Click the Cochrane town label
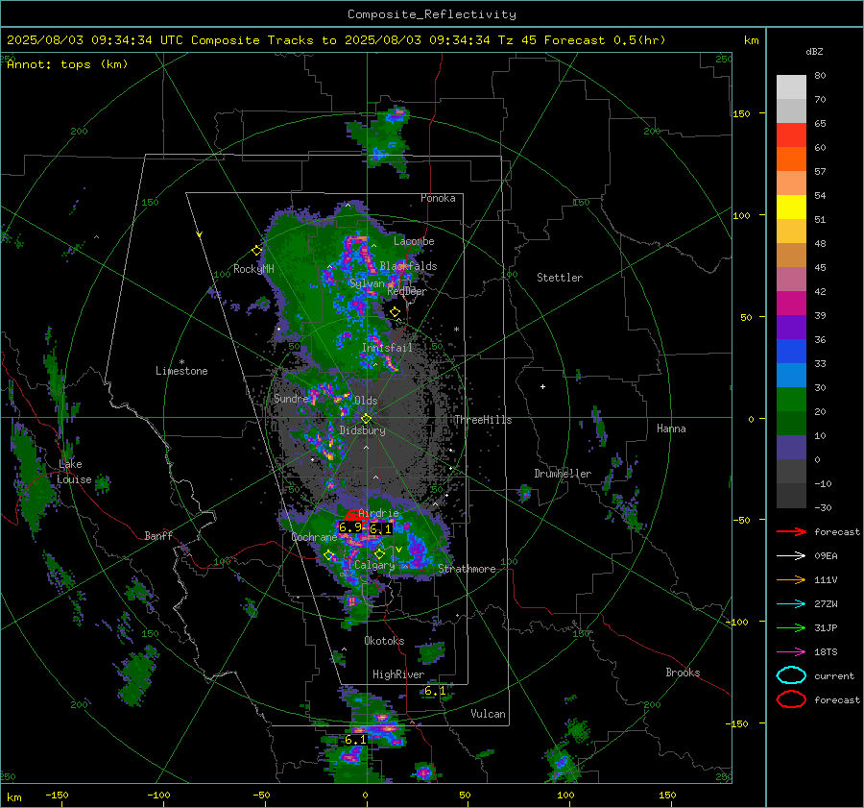This screenshot has width=864, height=808. [314, 537]
